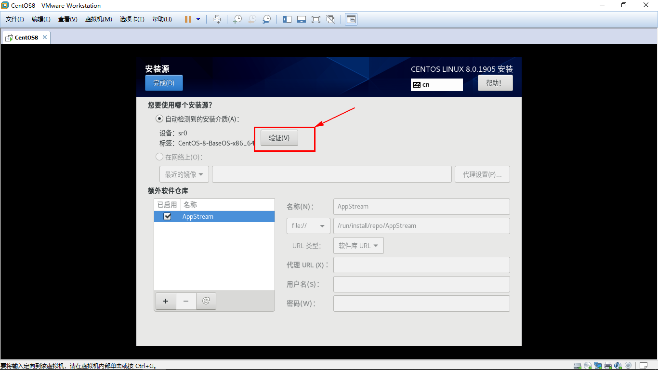Click the keyboard icon in the cn layout box
Viewport: 658px width, 370px height.
click(417, 85)
